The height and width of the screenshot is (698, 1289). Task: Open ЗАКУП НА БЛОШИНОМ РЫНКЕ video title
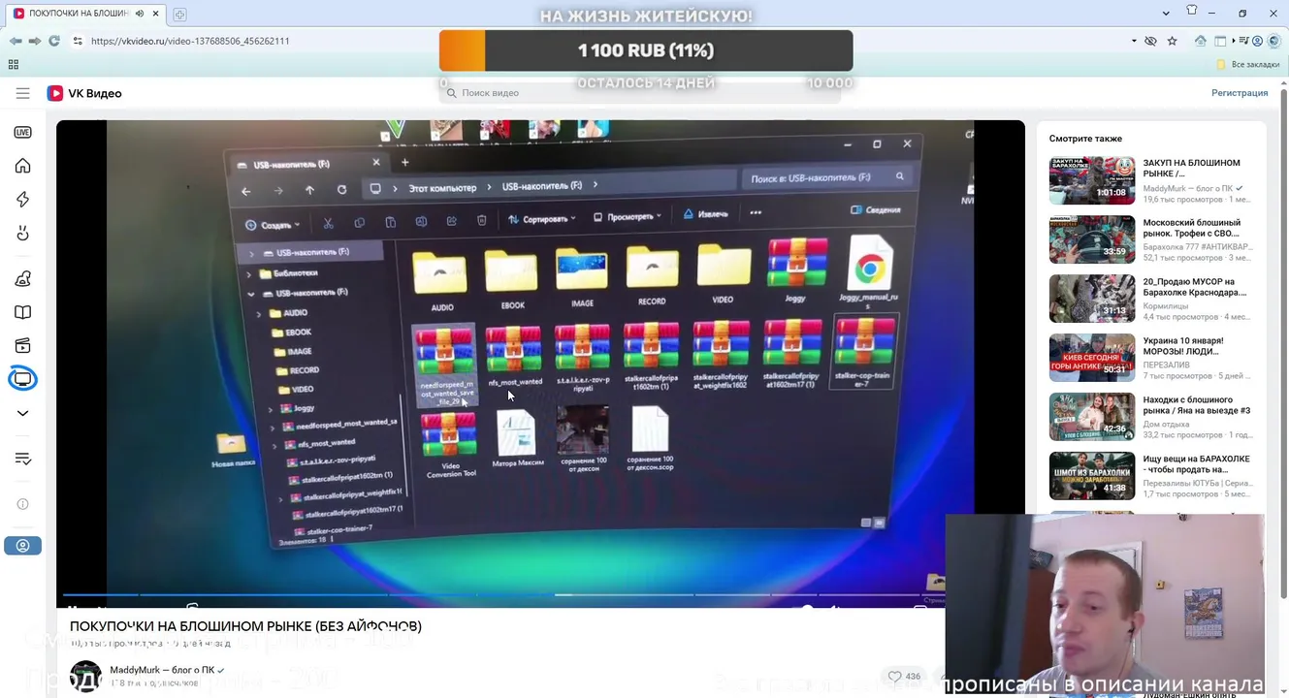1192,169
